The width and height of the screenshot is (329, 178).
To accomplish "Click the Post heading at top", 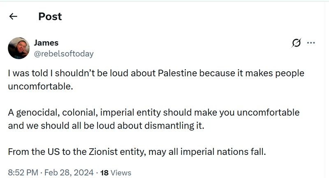I will (x=50, y=16).
